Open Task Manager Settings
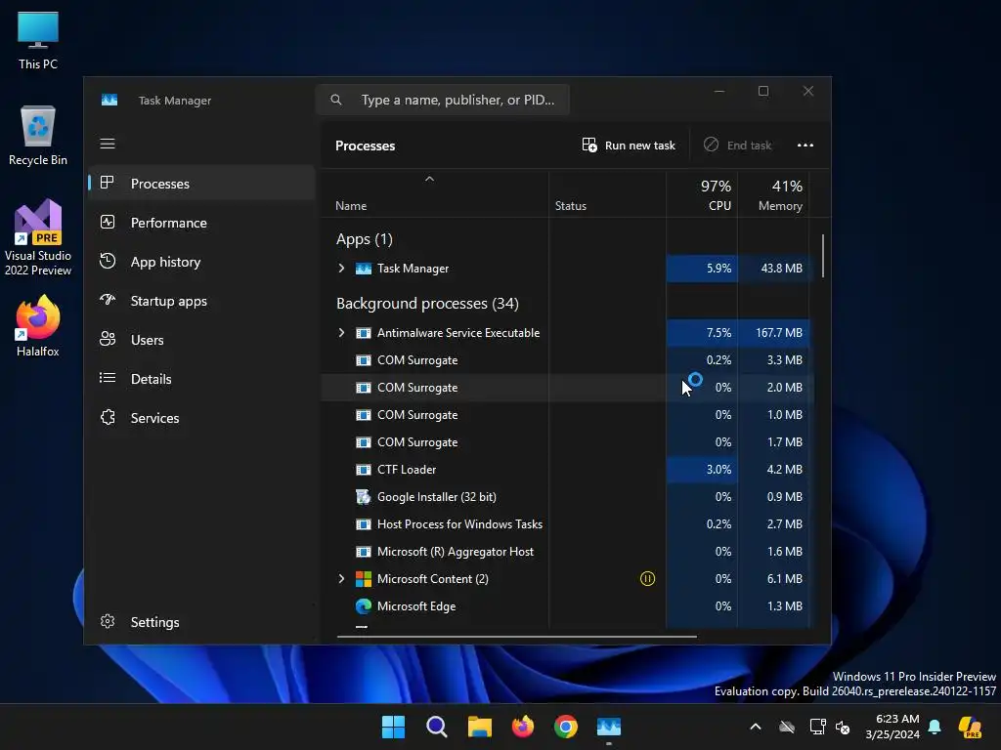This screenshot has width=1001, height=750. 201,622
